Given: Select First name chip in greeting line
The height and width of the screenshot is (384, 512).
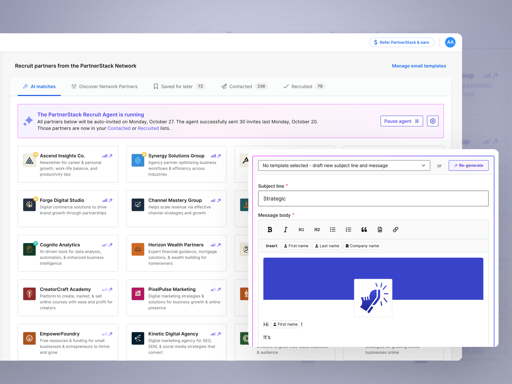Looking at the screenshot, I should pos(285,324).
